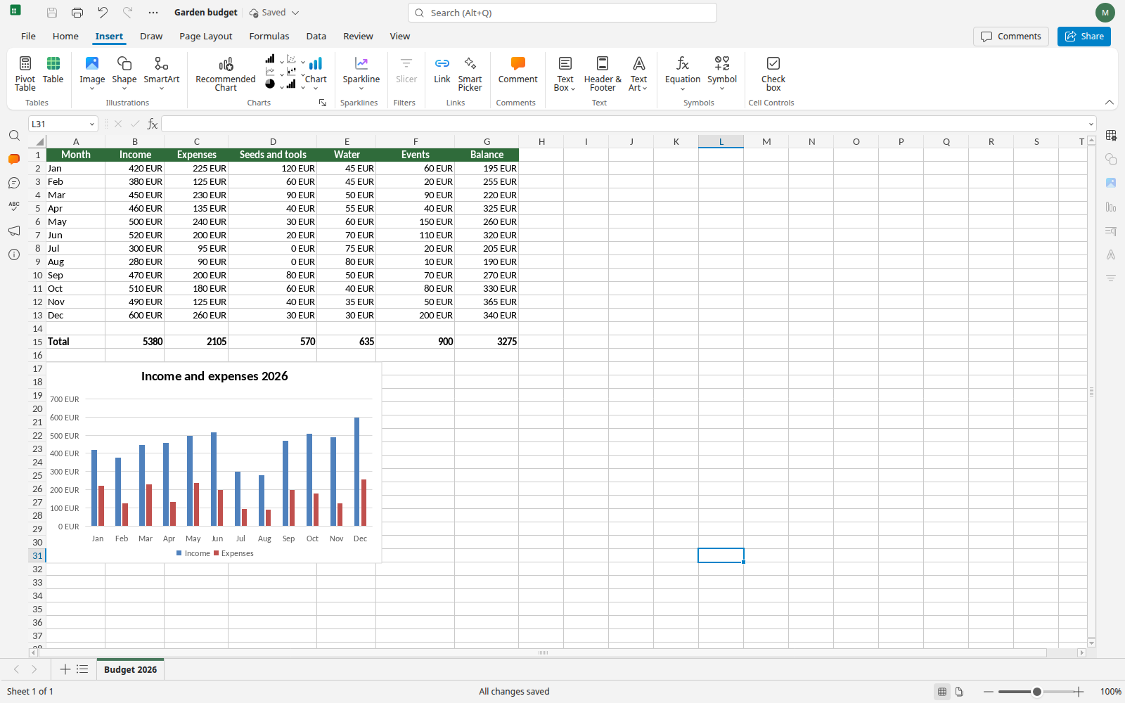Click the Table icon in ribbon

[x=53, y=70]
